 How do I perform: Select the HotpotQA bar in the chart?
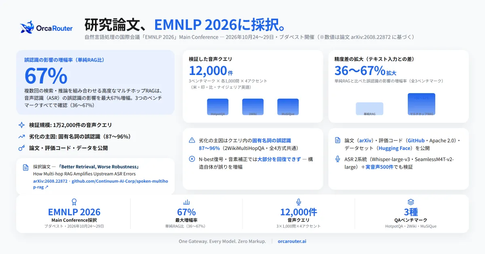click(218, 107)
